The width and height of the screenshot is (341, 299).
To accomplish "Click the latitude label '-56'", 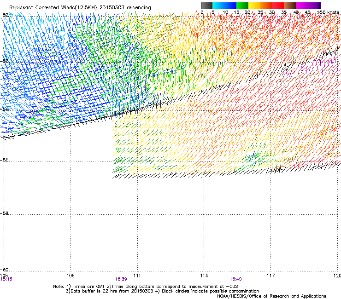I will 4,160.
